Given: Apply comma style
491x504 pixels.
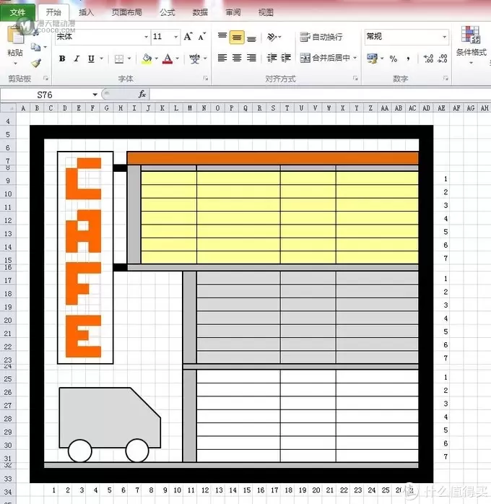Looking at the screenshot, I should coord(408,58).
